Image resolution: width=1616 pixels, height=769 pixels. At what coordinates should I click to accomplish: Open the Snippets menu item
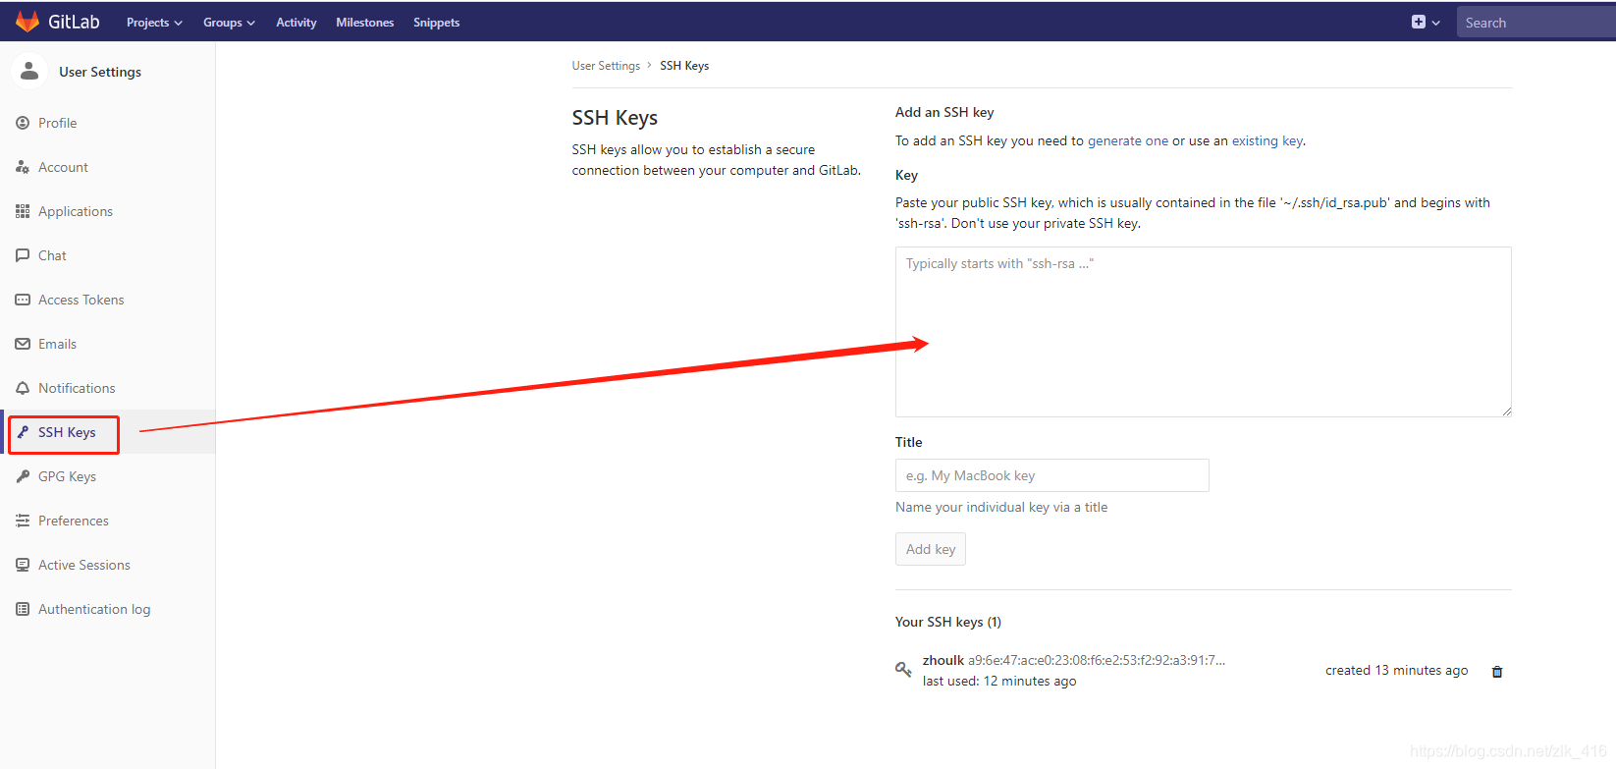pyautogui.click(x=437, y=23)
